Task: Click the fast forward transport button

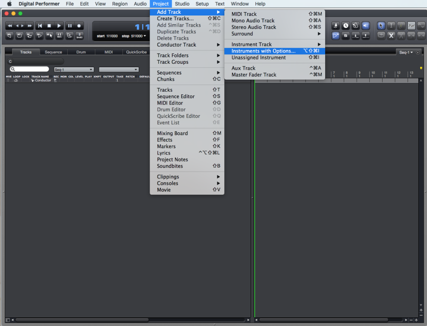Action: pos(30,26)
